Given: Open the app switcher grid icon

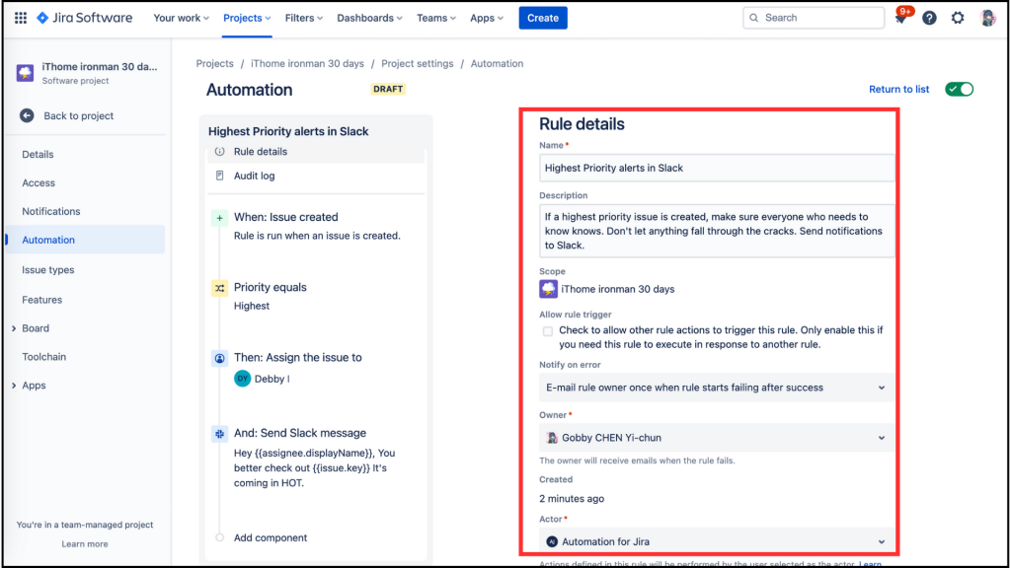Looking at the screenshot, I should 21,18.
